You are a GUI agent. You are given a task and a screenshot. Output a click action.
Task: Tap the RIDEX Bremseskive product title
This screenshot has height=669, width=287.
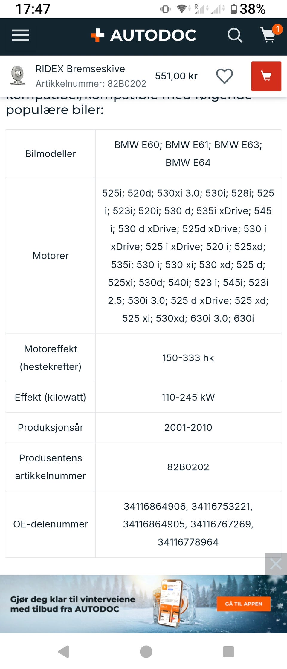(x=80, y=69)
